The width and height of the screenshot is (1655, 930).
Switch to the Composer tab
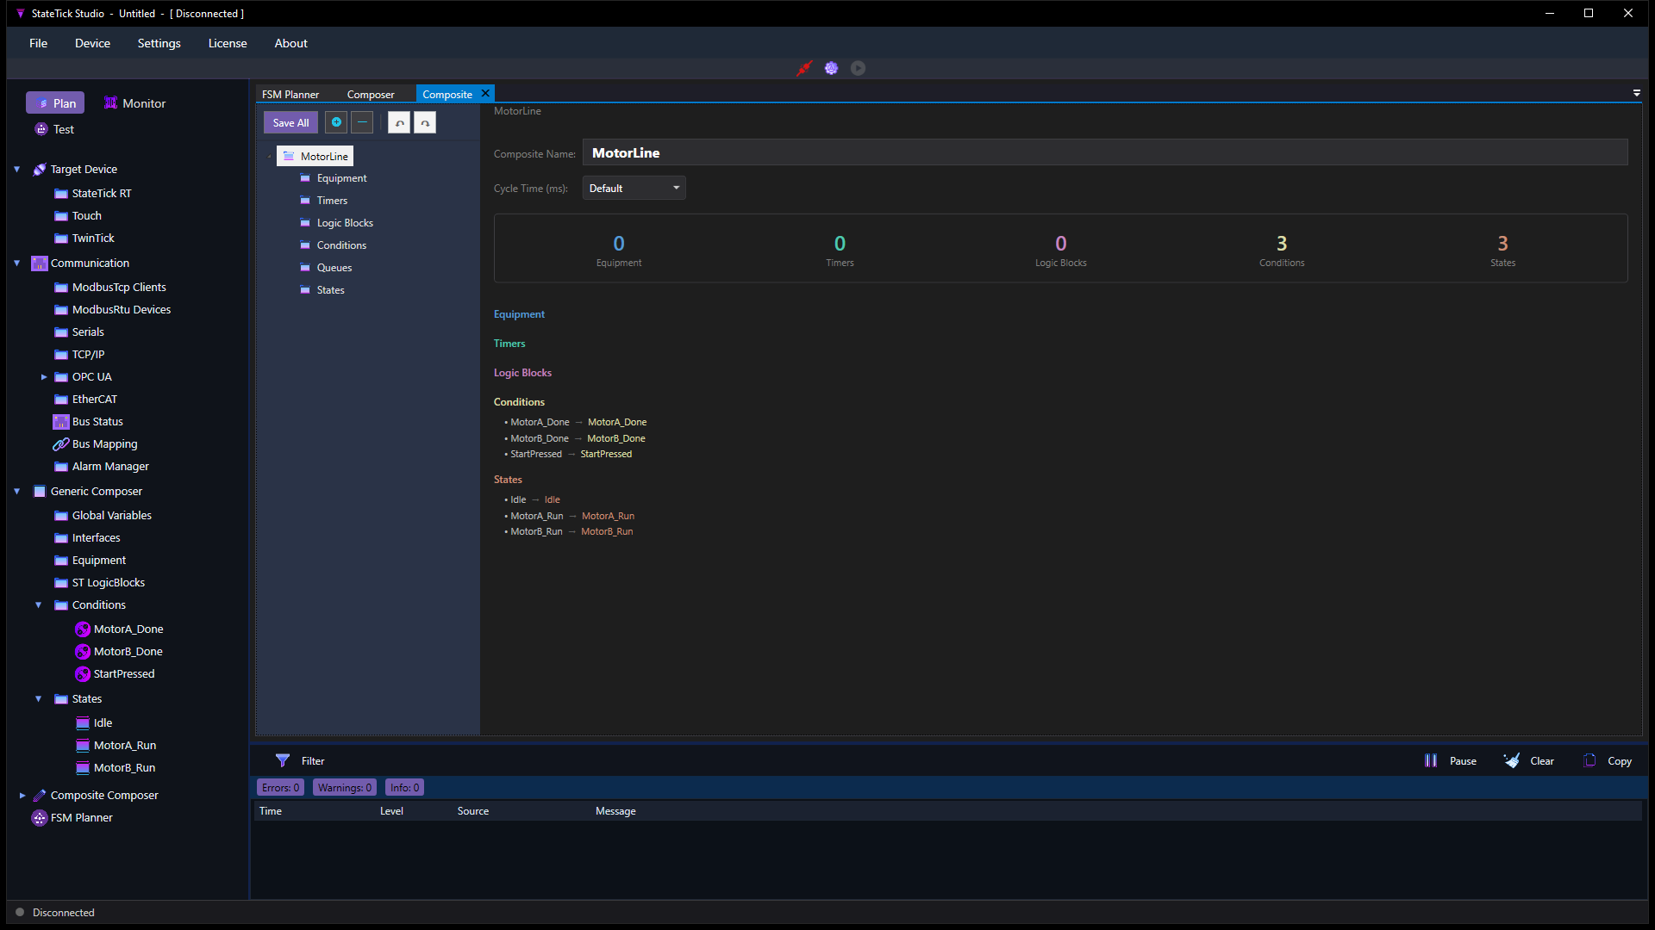[x=371, y=95]
